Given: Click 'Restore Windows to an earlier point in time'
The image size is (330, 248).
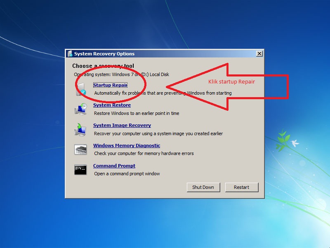Looking at the screenshot, I should pos(137,113).
